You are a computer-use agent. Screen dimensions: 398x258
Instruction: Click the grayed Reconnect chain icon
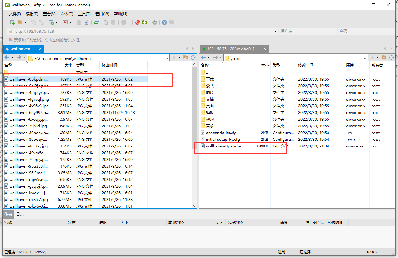[x=33, y=22]
